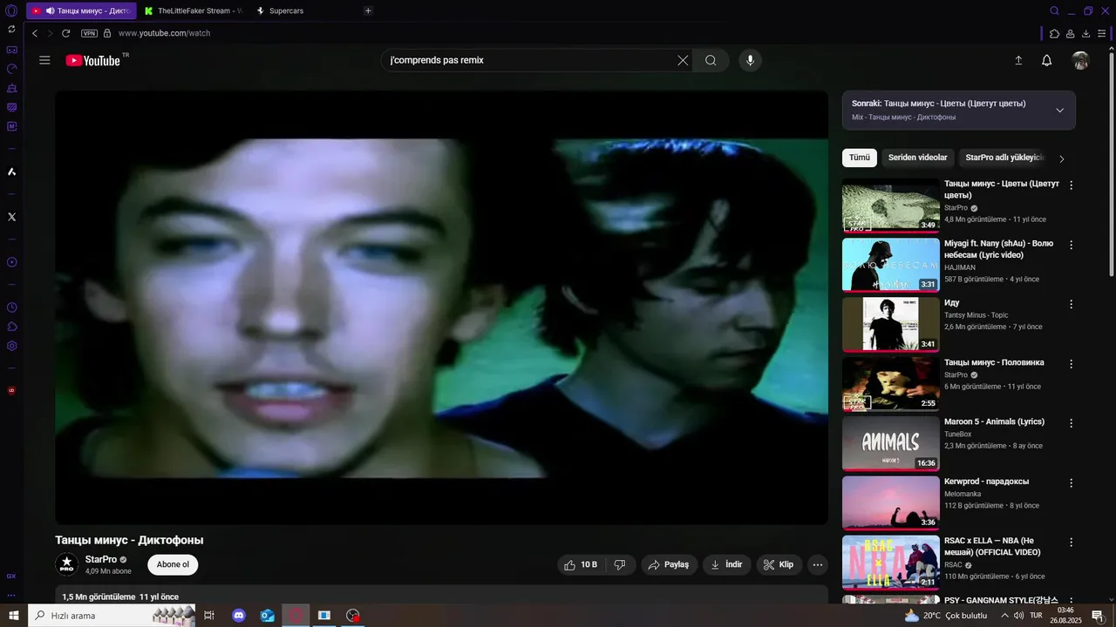Viewport: 1116px width, 627px height.
Task: Reload the current page
Action: (65, 33)
